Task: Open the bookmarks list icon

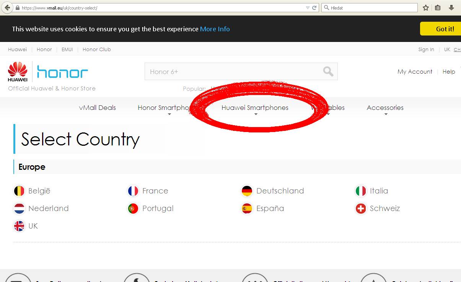Action: tap(438, 8)
